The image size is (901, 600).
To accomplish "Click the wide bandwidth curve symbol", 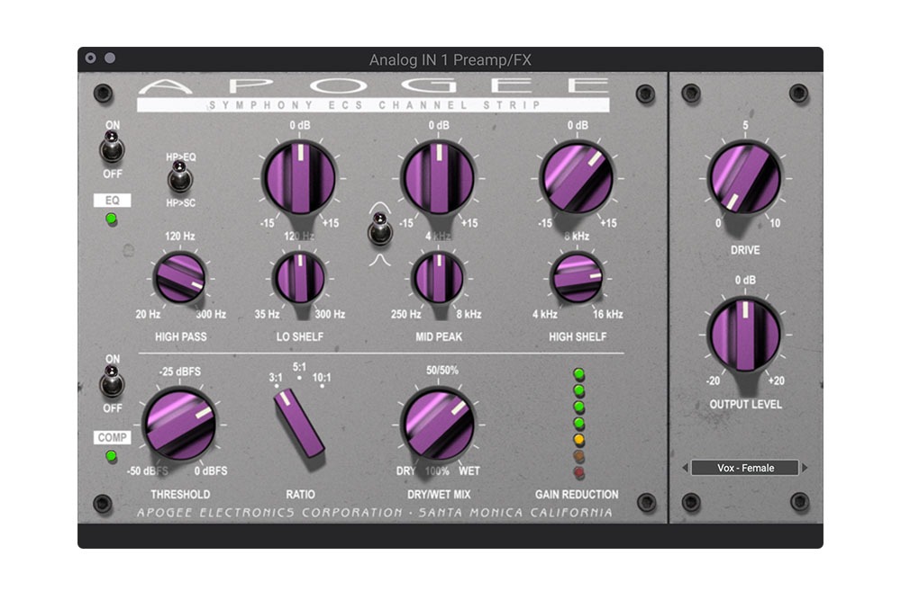I will pyautogui.click(x=379, y=207).
